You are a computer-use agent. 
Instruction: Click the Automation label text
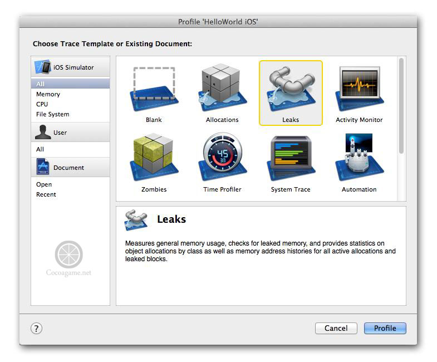click(359, 189)
